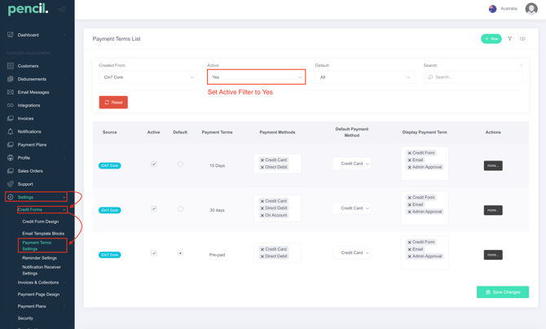
Task: Click the Save Changes button
Action: [x=502, y=292]
